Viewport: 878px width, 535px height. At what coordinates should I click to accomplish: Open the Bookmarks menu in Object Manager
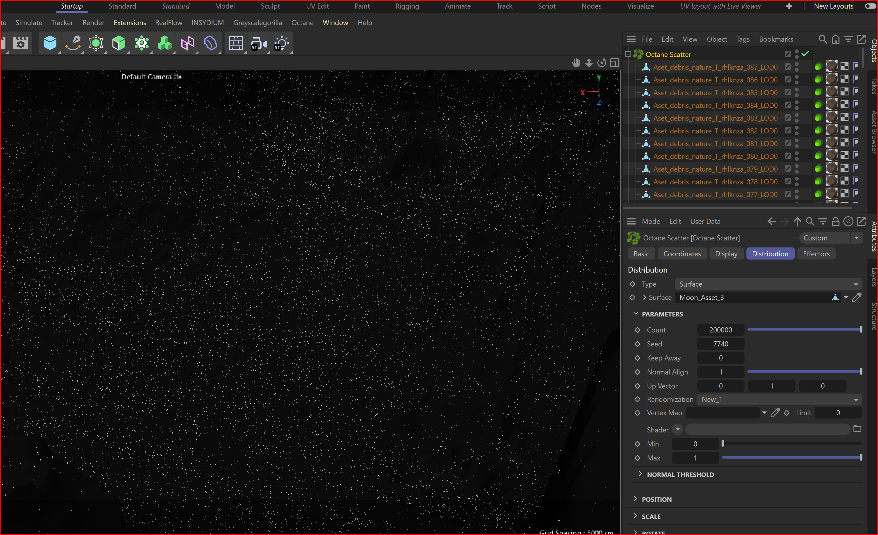tap(776, 39)
